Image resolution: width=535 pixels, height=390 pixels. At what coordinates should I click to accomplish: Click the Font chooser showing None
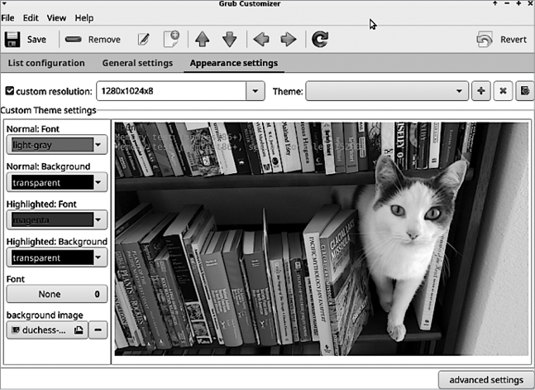[x=56, y=294]
